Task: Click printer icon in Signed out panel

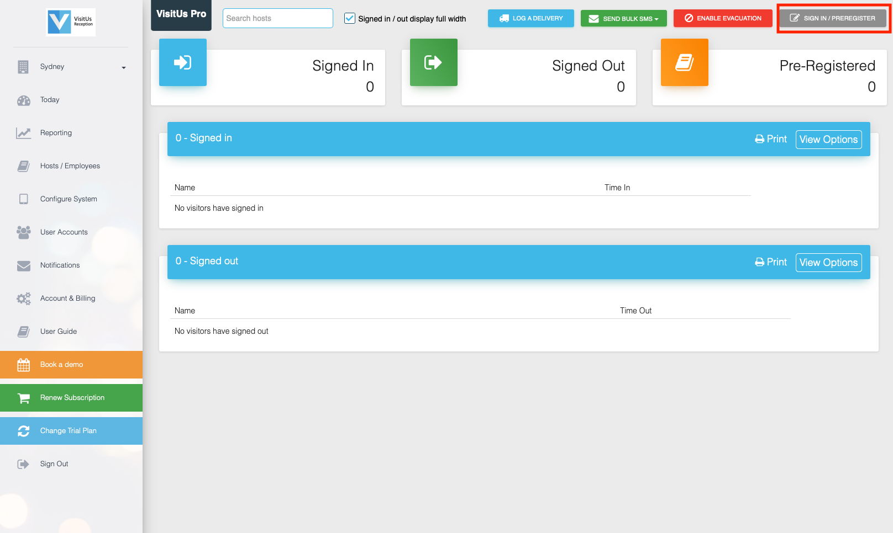Action: tap(760, 262)
